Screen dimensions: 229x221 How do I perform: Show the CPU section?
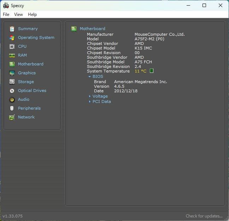pyautogui.click(x=22, y=46)
